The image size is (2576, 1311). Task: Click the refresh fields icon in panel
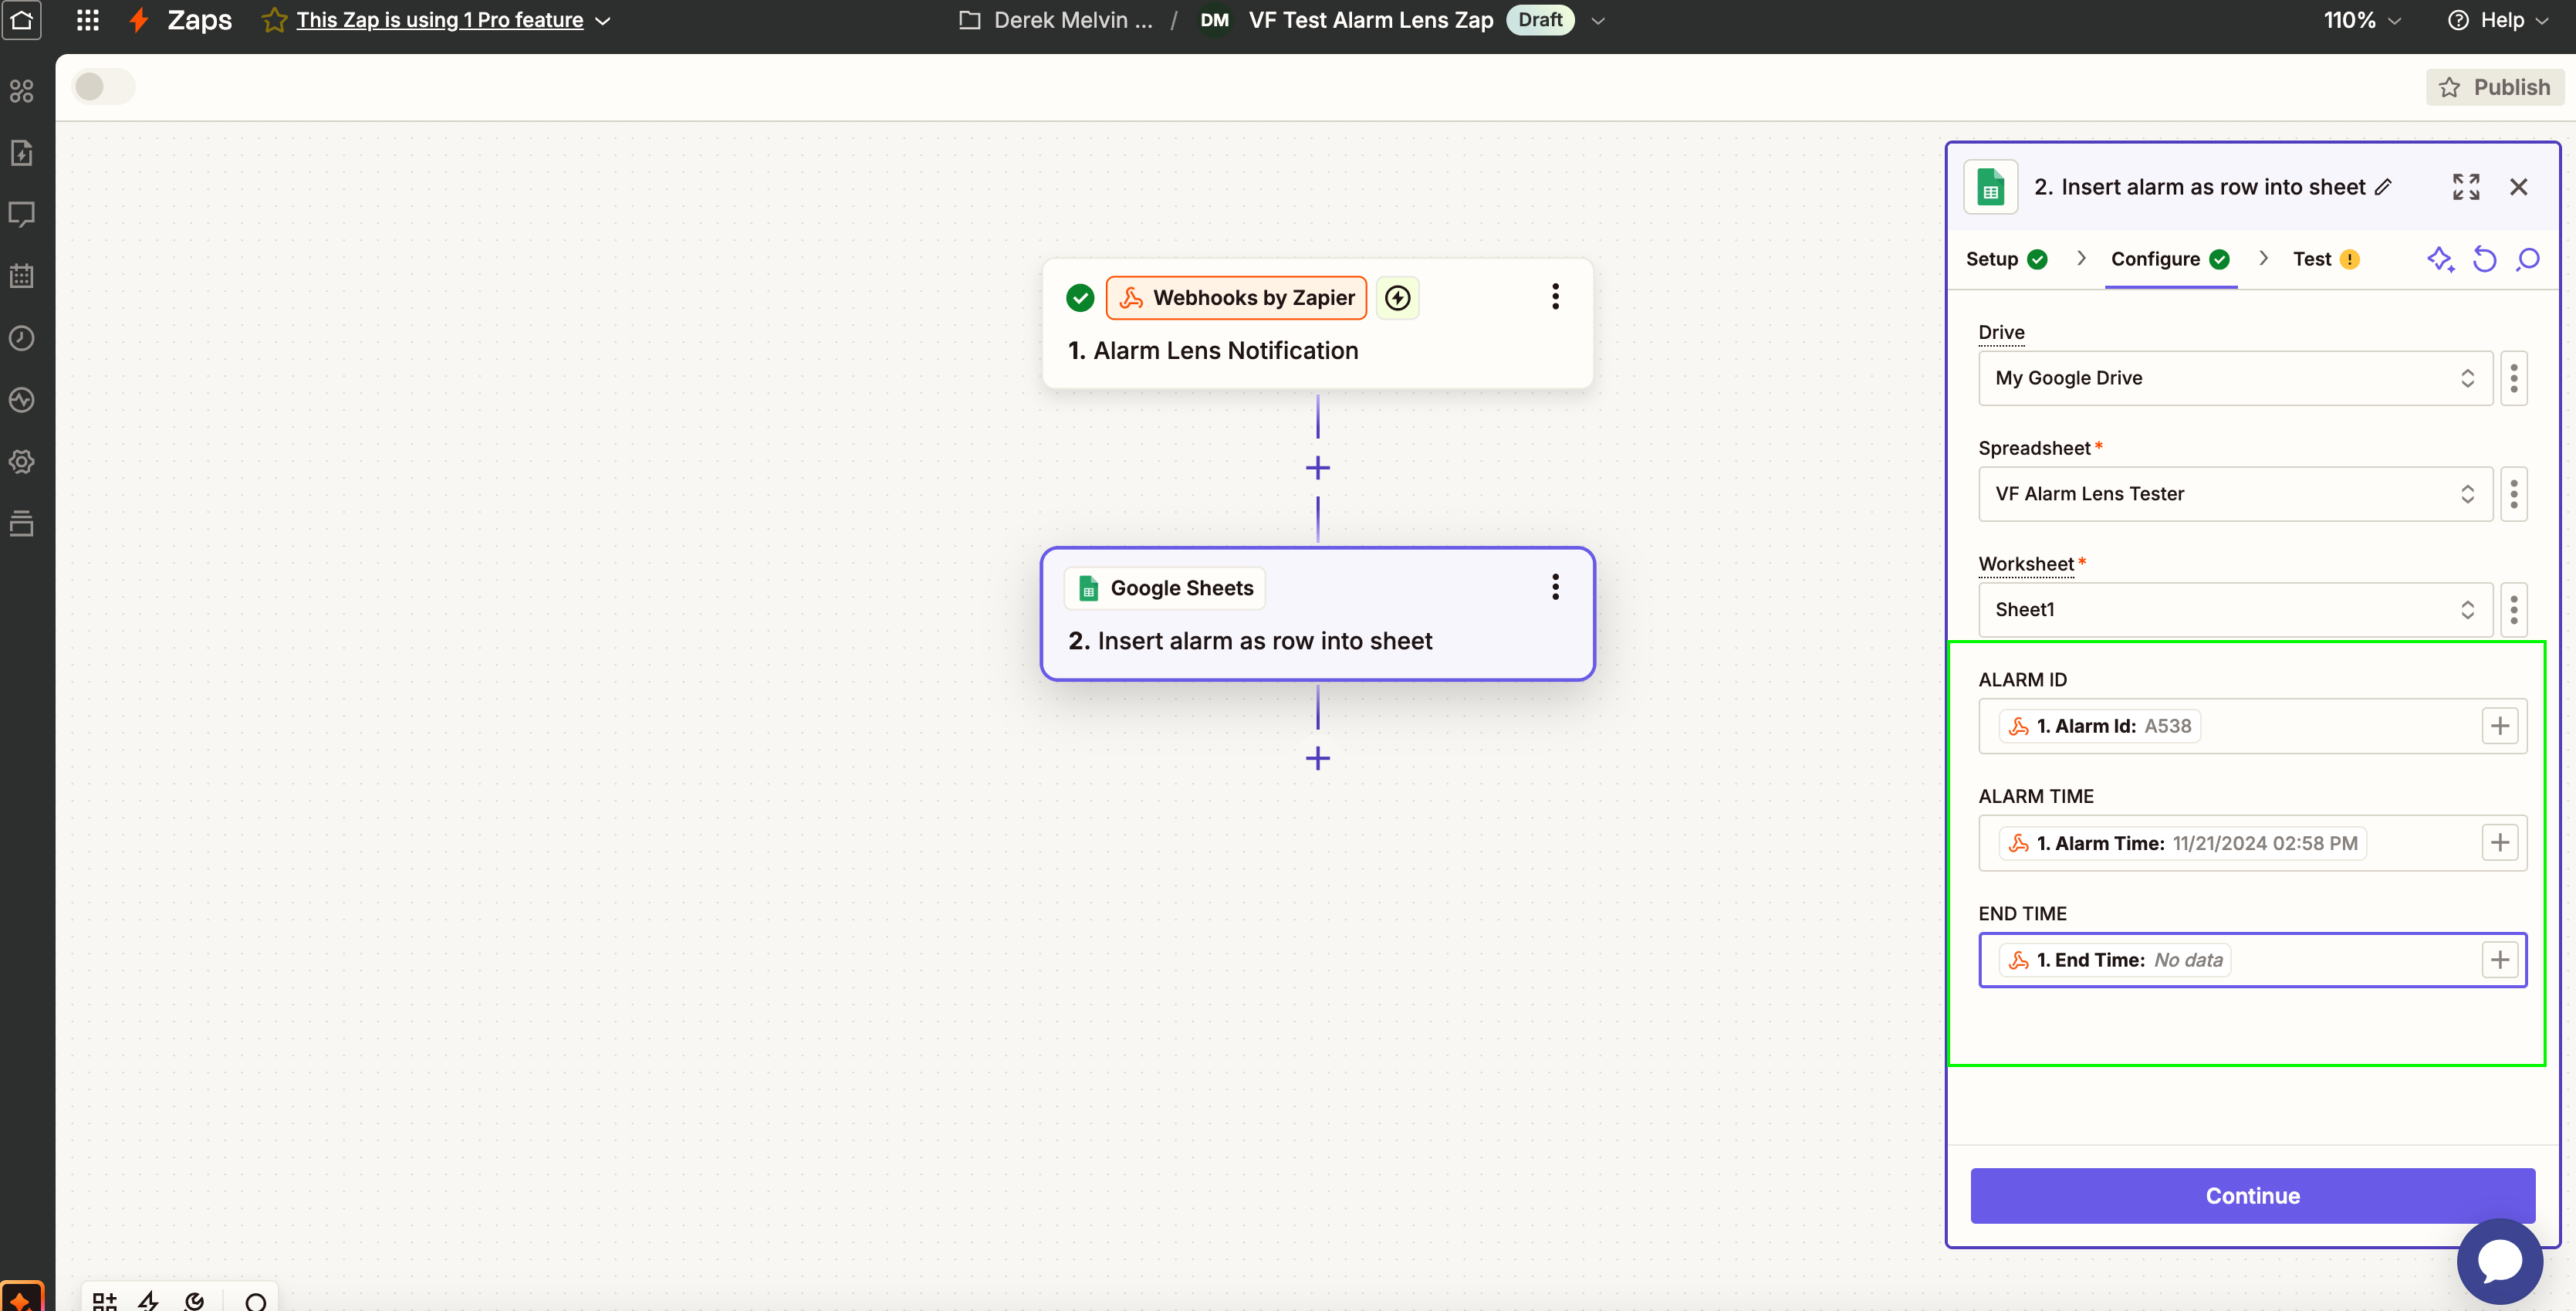[2484, 259]
